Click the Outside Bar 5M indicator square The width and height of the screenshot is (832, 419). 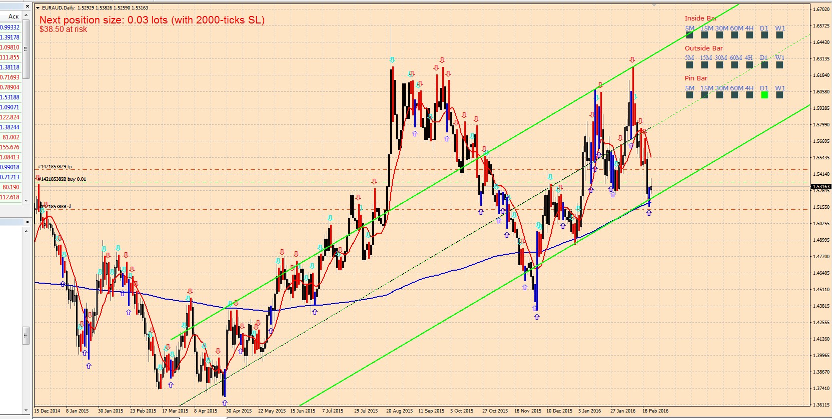[689, 65]
